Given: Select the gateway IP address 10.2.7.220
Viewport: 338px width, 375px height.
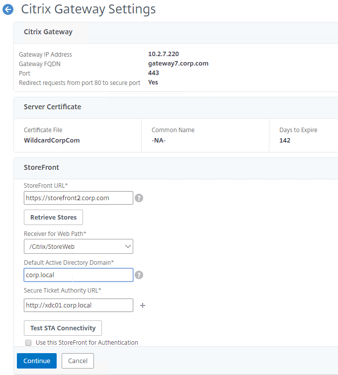Looking at the screenshot, I should coord(164,54).
